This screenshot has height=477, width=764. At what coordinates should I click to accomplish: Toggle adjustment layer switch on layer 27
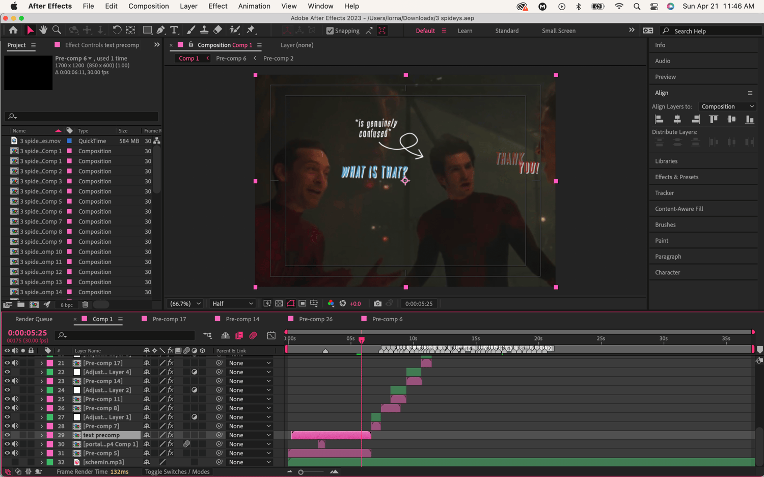tap(195, 417)
